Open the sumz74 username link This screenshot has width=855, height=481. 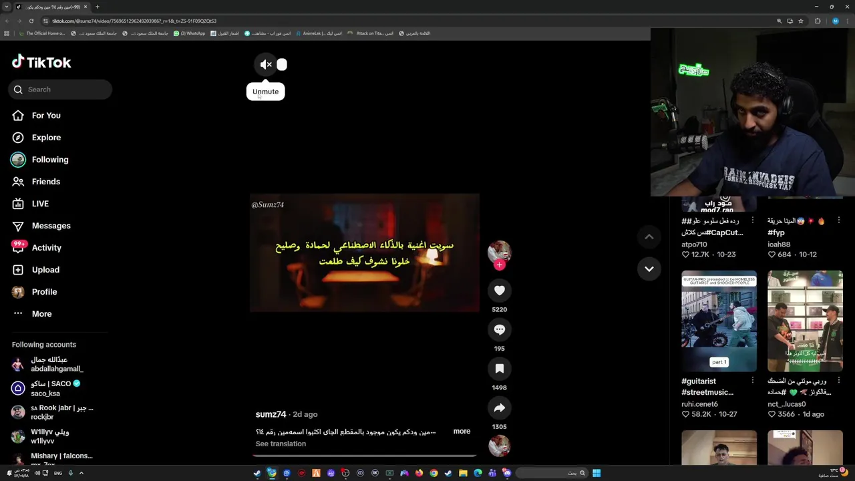(x=271, y=414)
